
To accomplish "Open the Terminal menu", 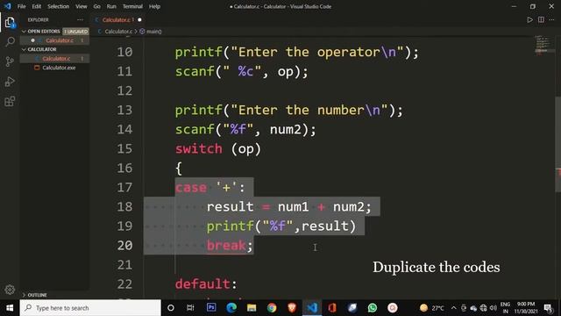I will 132,6.
